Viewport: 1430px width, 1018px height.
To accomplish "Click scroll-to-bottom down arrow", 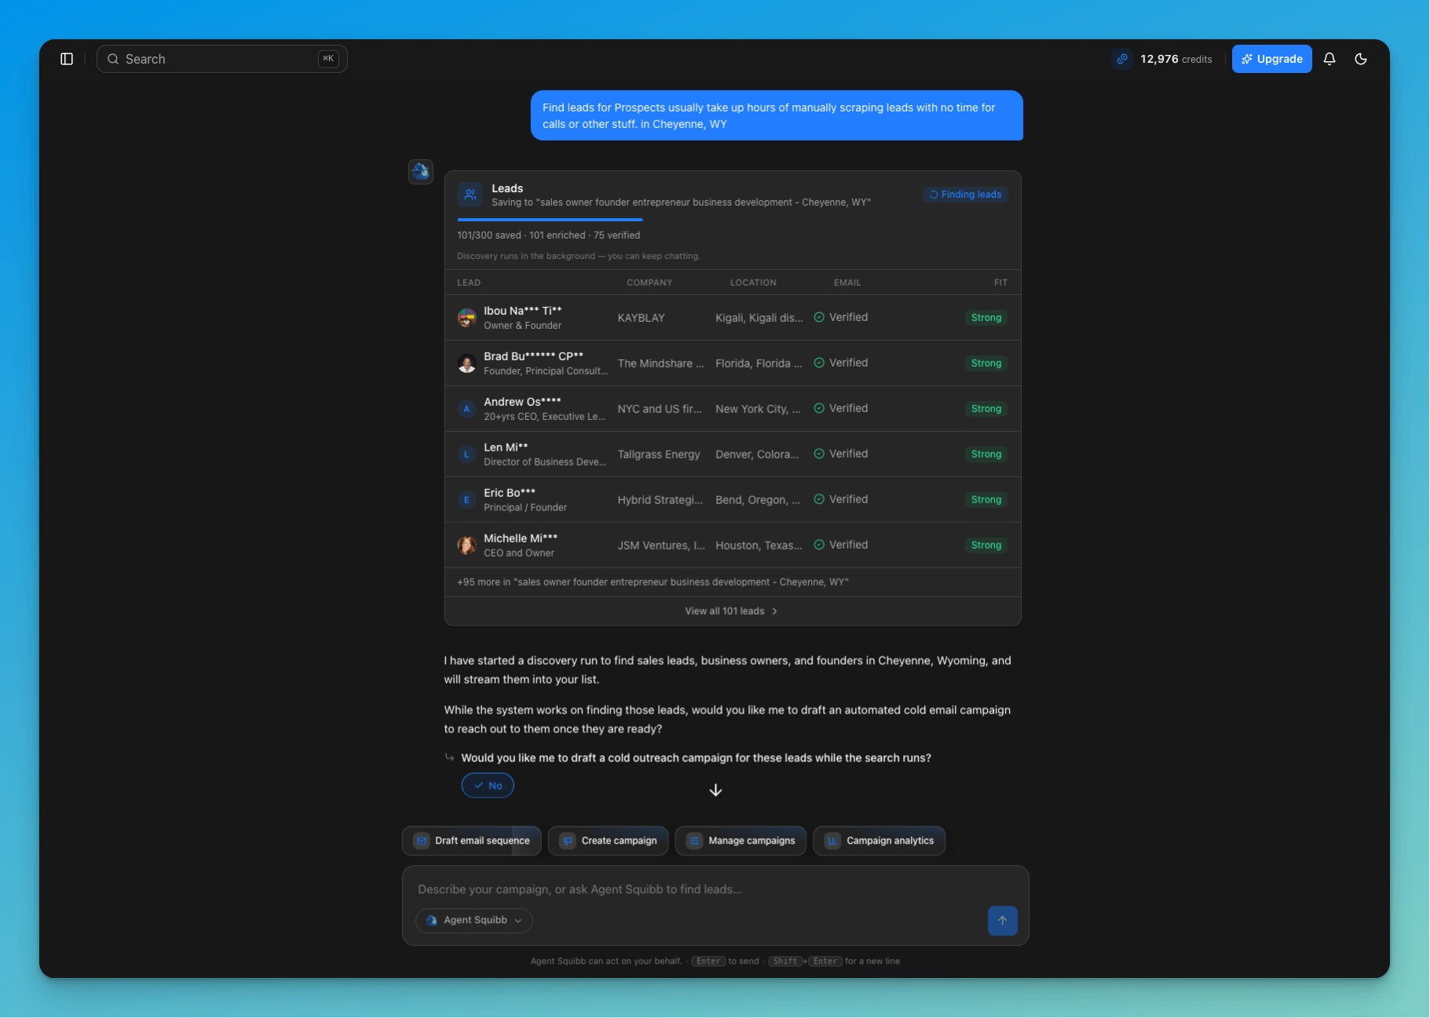I will [x=715, y=790].
